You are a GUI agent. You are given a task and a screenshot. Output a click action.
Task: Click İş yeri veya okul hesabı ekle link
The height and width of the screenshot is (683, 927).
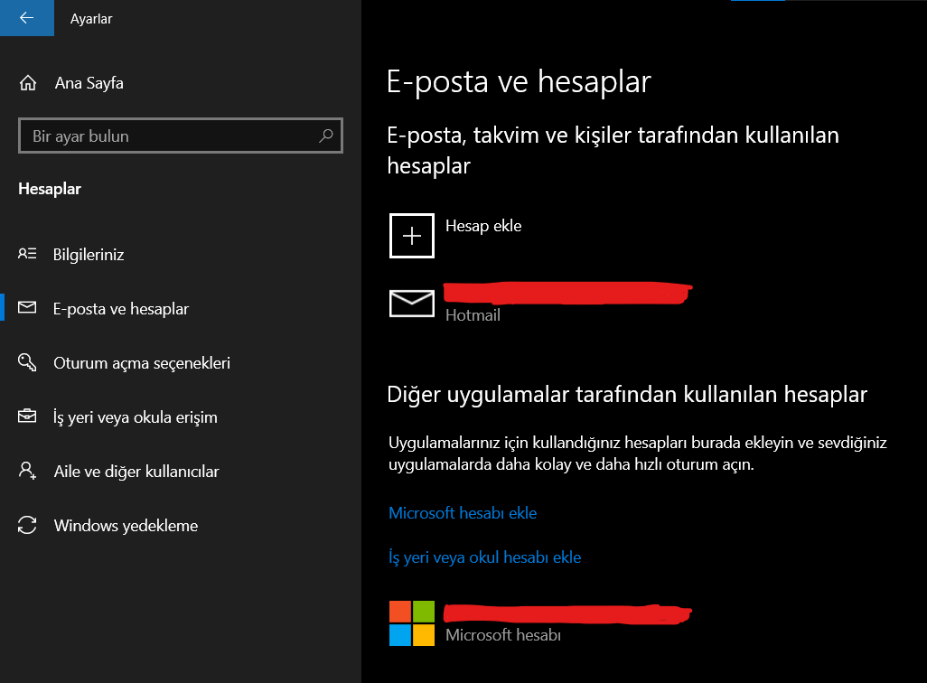(485, 557)
